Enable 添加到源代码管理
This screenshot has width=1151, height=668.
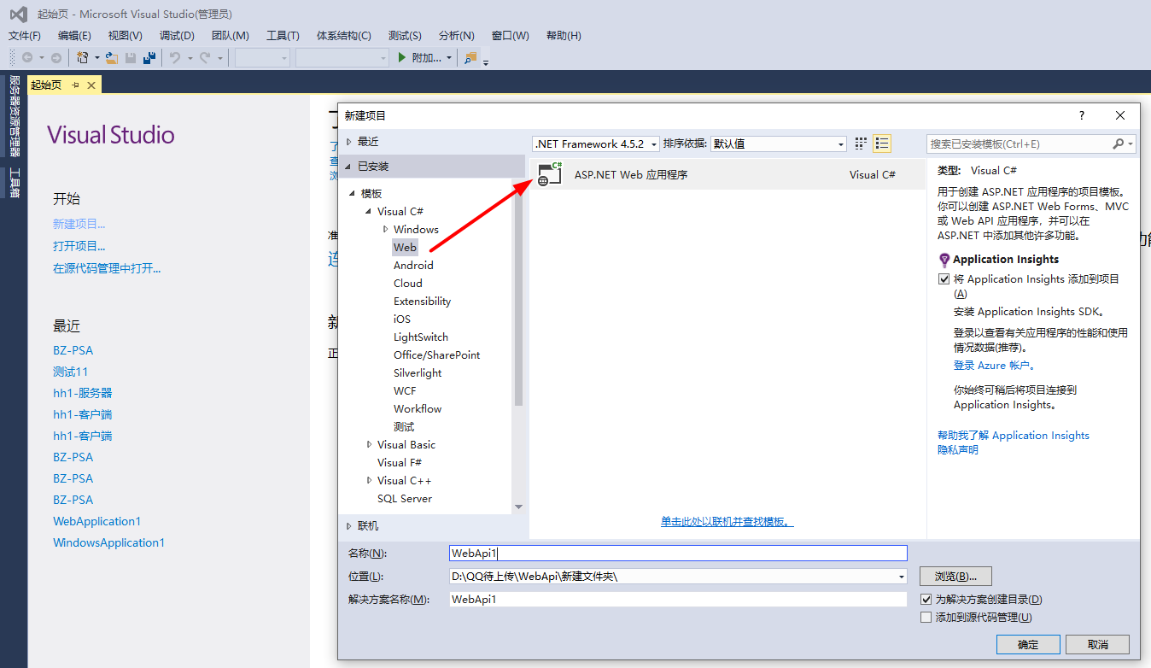926,616
